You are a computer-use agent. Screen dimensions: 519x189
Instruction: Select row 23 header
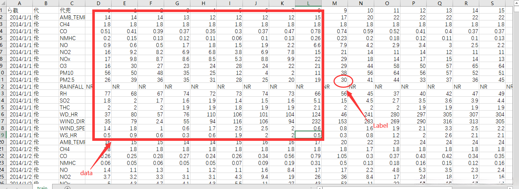tap(3, 163)
